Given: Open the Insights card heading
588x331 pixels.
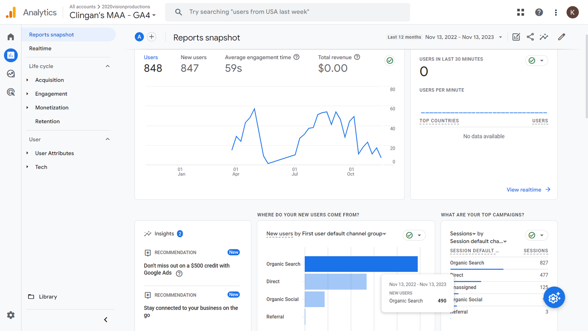Looking at the screenshot, I should (x=164, y=234).
